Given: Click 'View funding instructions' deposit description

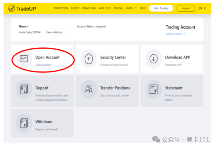Looking at the screenshot, I should (x=52, y=98).
